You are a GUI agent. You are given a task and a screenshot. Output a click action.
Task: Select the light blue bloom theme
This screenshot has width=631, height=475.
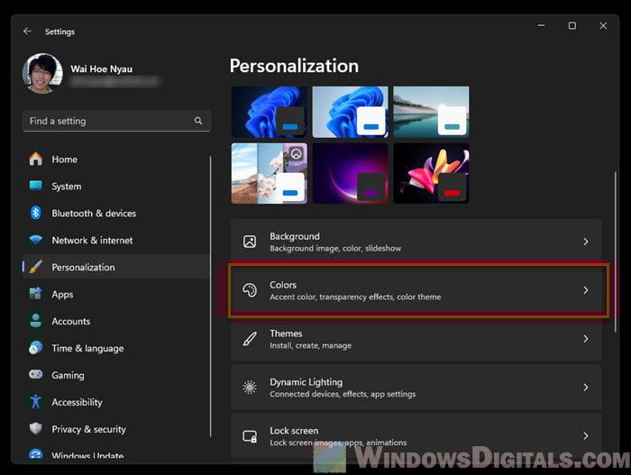click(x=350, y=112)
